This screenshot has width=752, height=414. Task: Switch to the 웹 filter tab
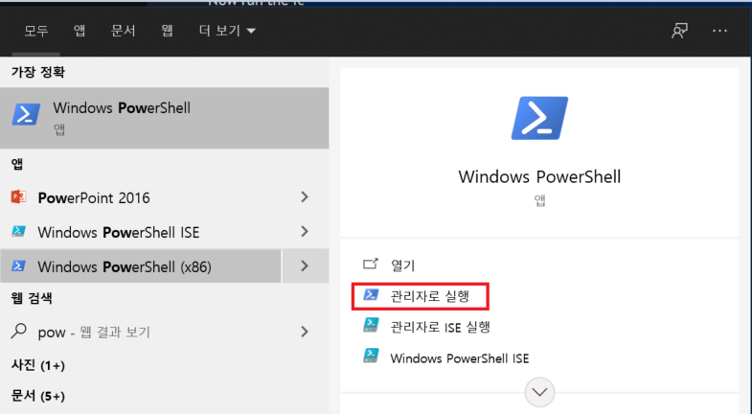tap(167, 32)
